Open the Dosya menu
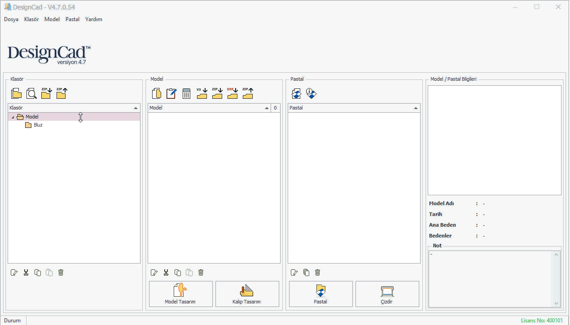 point(11,19)
